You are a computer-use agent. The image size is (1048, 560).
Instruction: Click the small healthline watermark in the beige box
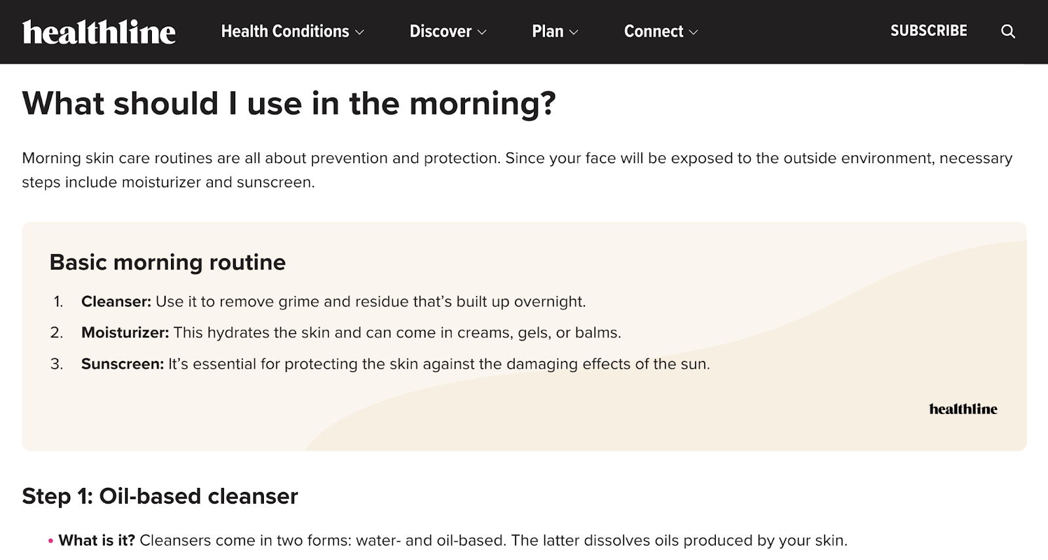tap(963, 409)
